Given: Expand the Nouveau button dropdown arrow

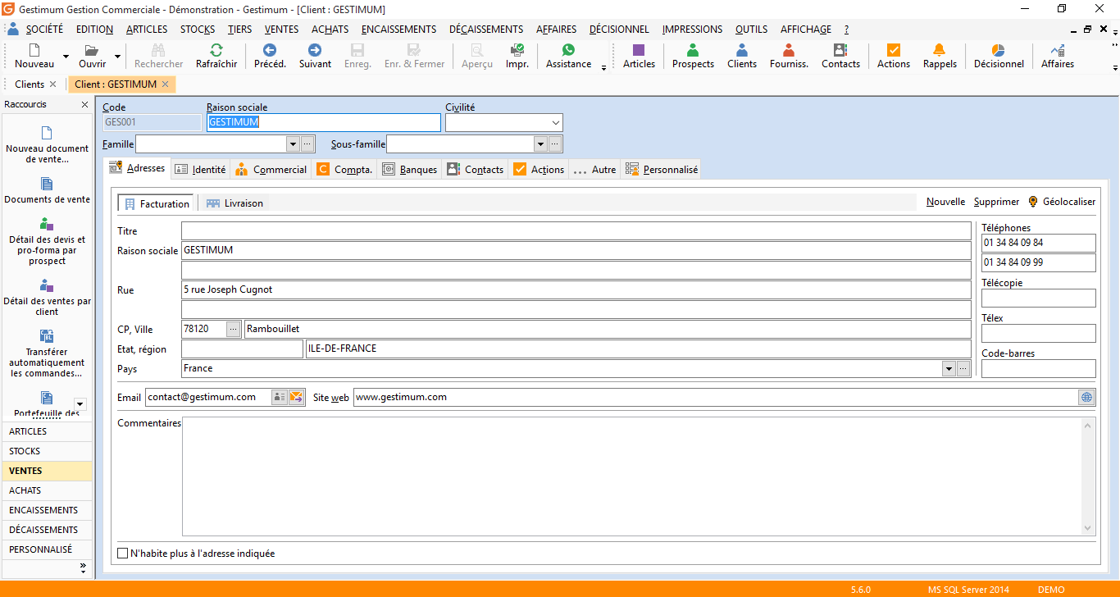Looking at the screenshot, I should (66, 57).
